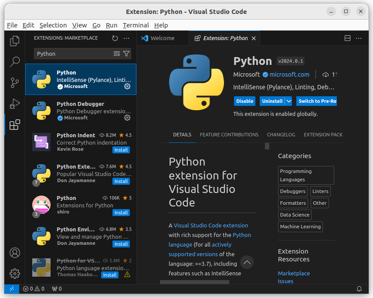Viewport: 373px width, 298px height.
Task: Disable the Python extension
Action: 244,101
